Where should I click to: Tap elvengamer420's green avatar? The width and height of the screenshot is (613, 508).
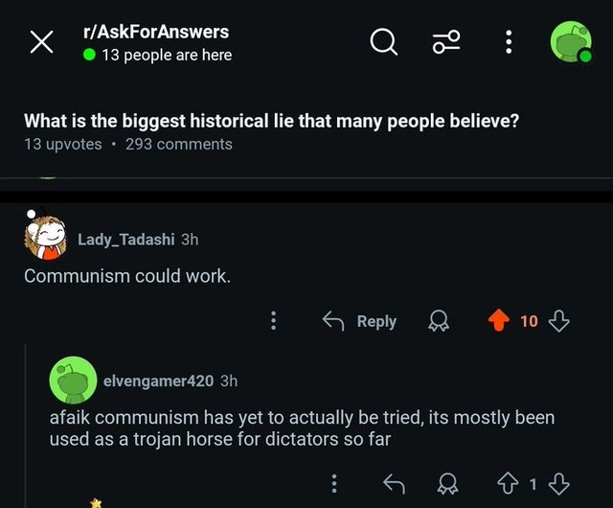click(73, 381)
